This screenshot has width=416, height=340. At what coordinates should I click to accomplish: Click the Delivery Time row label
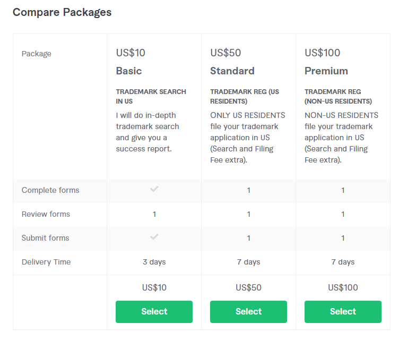[x=46, y=262]
